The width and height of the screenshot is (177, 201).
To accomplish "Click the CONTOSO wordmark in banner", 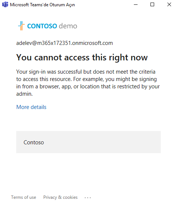I will tap(42, 26).
